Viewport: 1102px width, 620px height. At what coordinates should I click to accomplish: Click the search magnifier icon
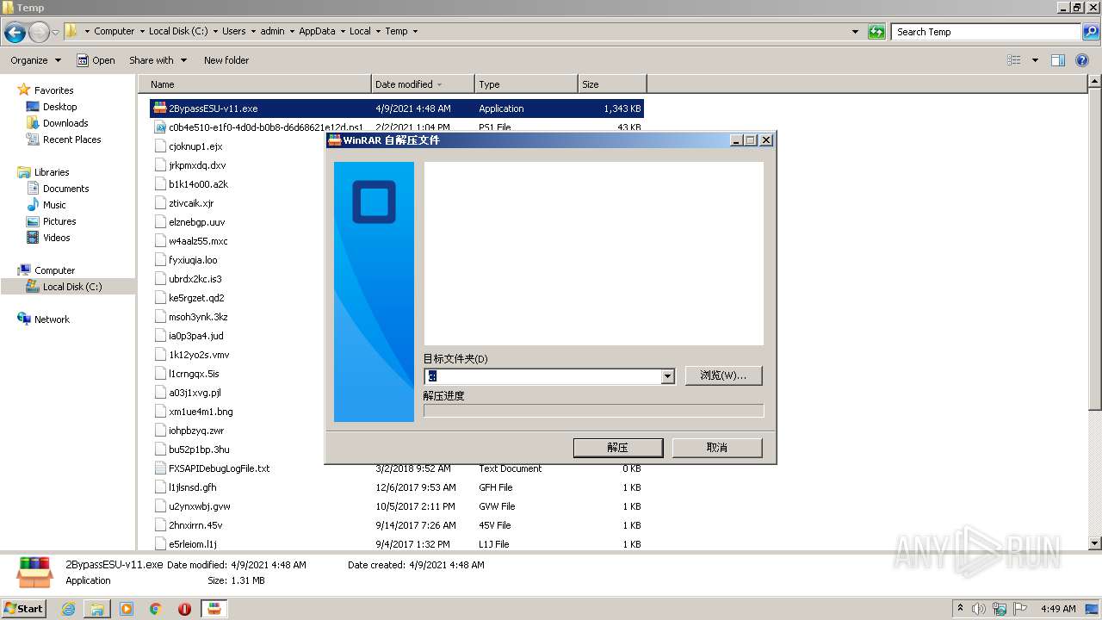1090,32
